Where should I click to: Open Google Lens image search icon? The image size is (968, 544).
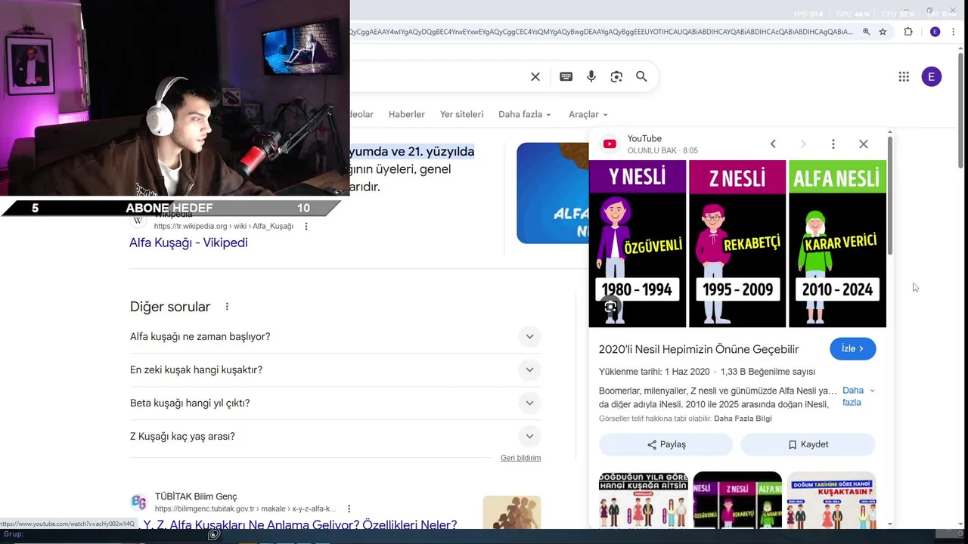point(616,76)
